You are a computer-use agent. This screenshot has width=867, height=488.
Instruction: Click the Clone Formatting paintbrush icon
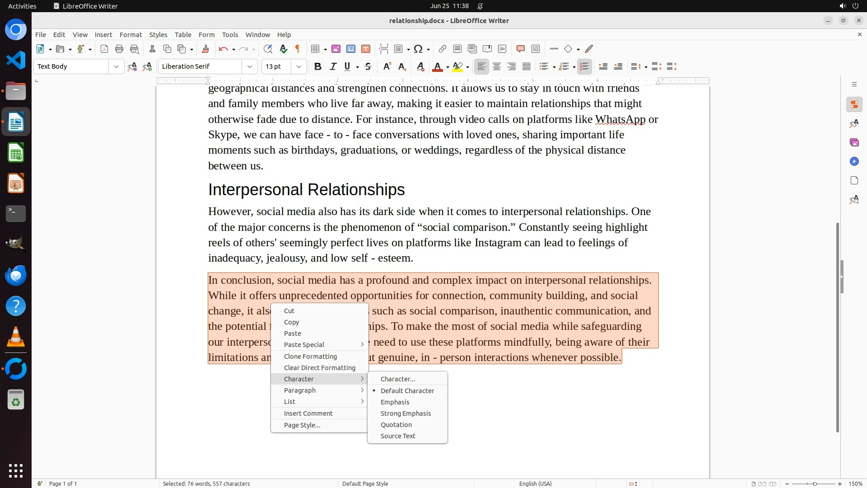click(205, 49)
